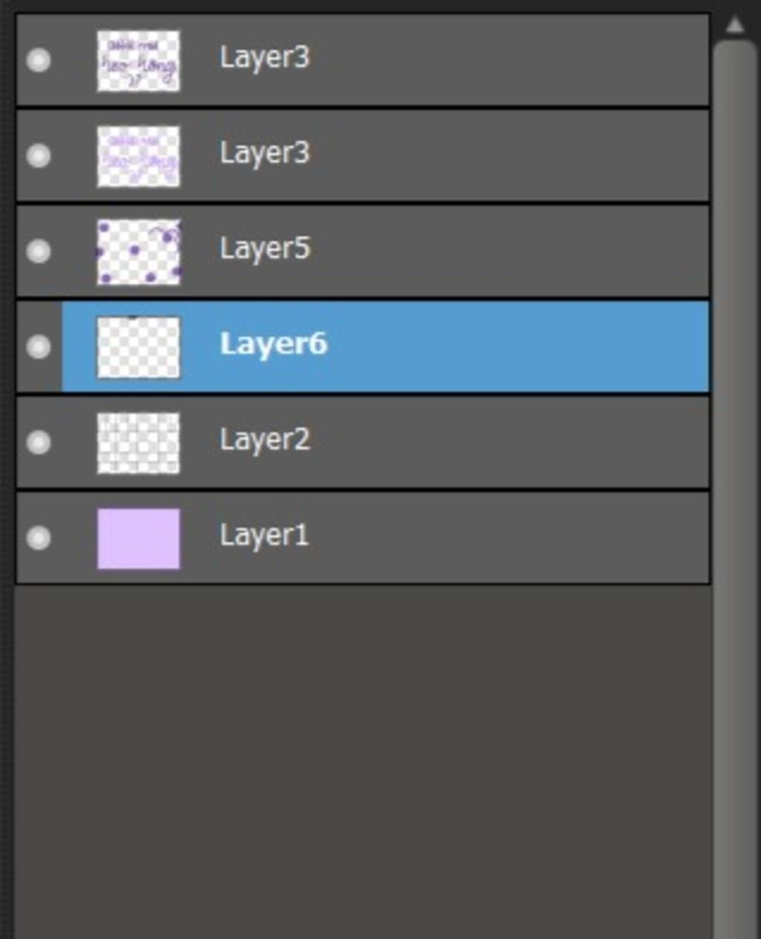This screenshot has height=939, width=761.
Task: Toggle visibility dot of topmost Layer3
Action: click(x=38, y=60)
